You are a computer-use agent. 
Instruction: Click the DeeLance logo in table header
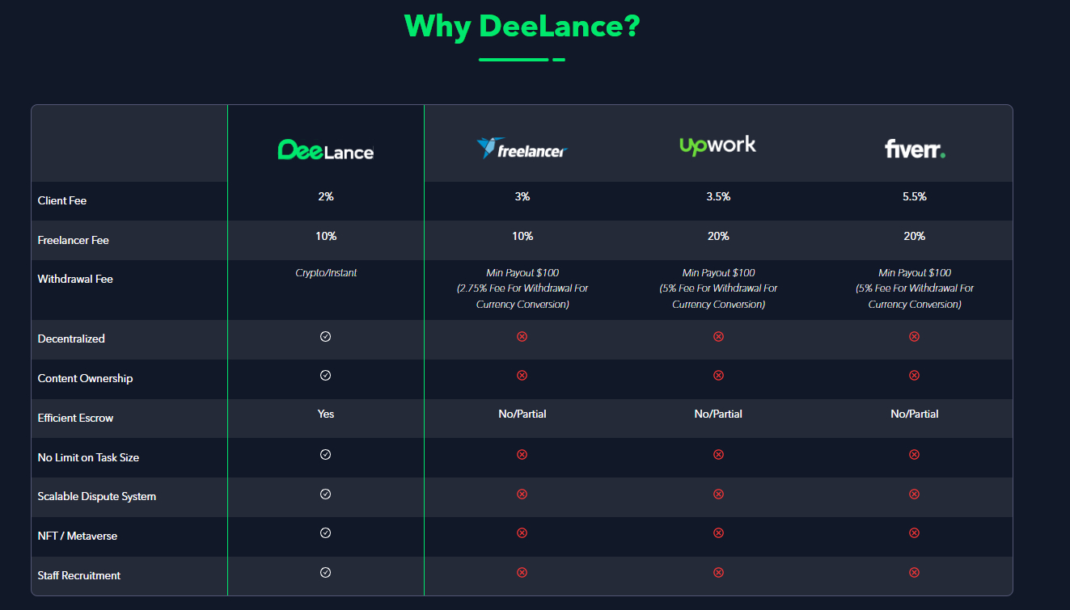pos(326,149)
